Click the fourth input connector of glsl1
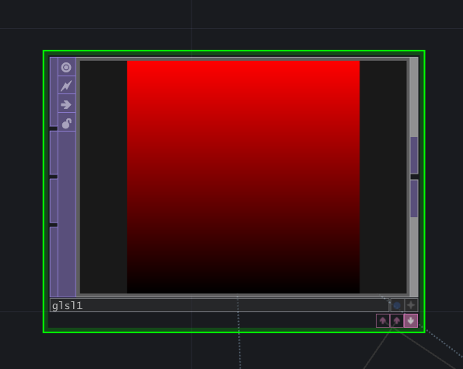The height and width of the screenshot is (369, 463). [x=54, y=262]
